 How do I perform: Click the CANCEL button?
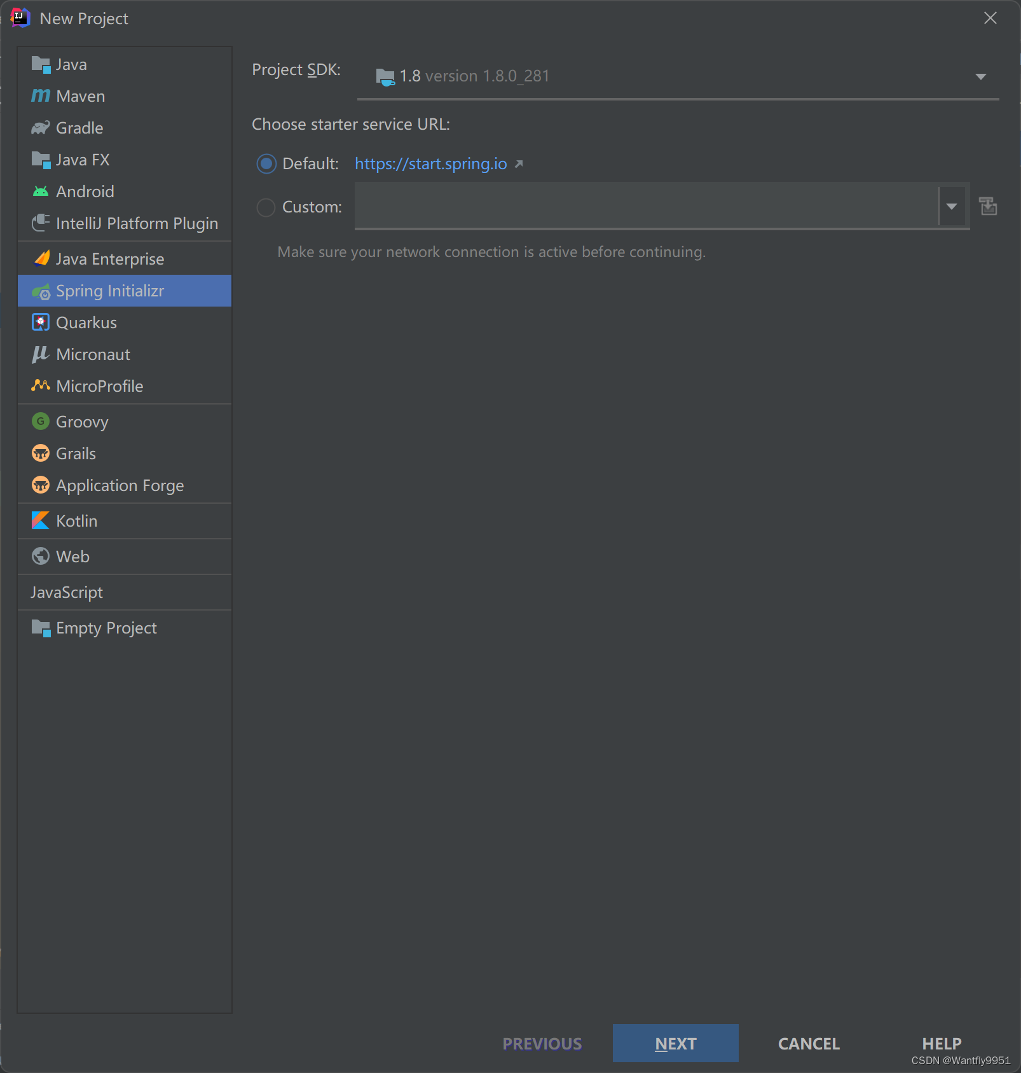coord(809,1043)
